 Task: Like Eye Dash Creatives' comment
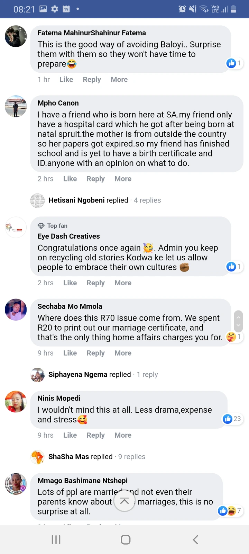(70, 283)
